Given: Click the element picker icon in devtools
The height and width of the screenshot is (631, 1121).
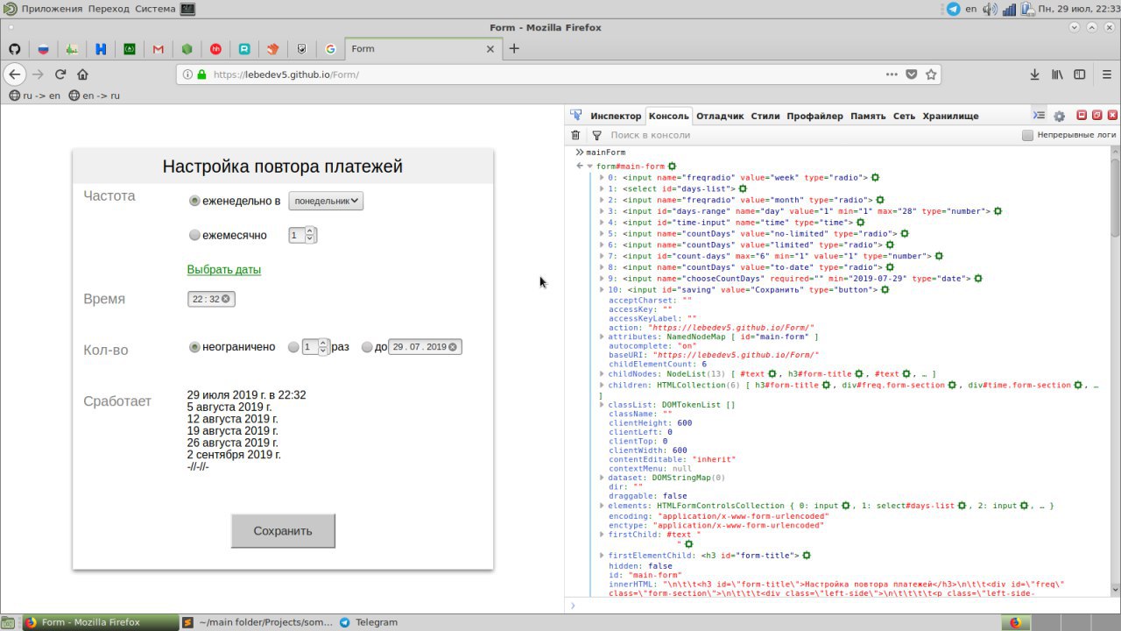Looking at the screenshot, I should coord(576,116).
